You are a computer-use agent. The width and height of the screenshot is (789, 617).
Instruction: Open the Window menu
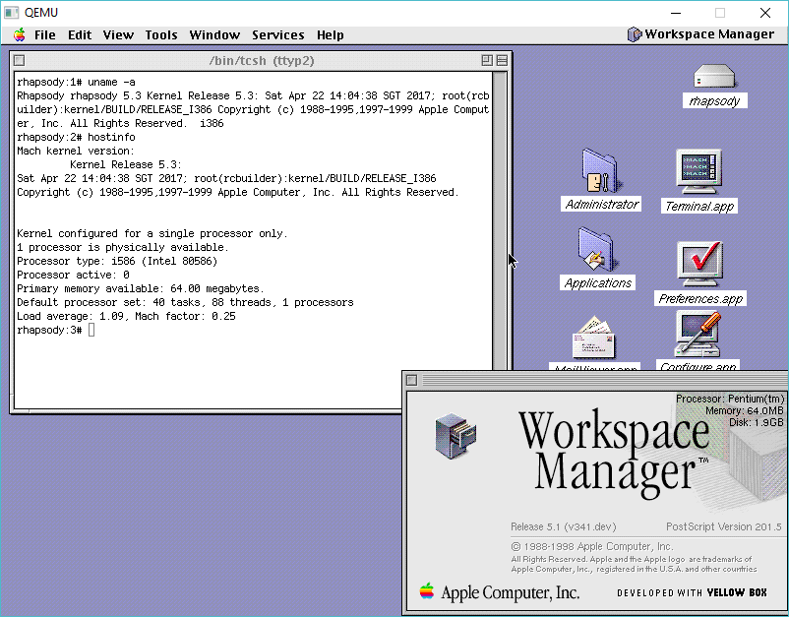pos(214,34)
